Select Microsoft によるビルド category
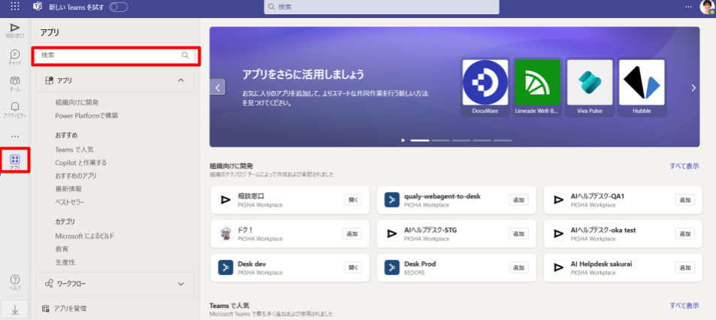The width and height of the screenshot is (716, 320). point(84,236)
